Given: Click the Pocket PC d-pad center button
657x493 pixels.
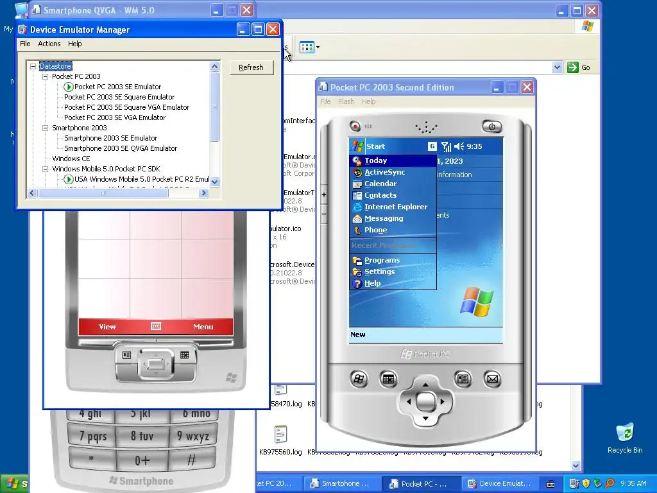Looking at the screenshot, I should 425,402.
